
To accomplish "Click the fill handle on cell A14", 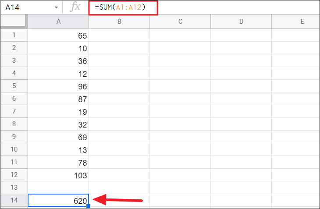I will coord(89,206).
